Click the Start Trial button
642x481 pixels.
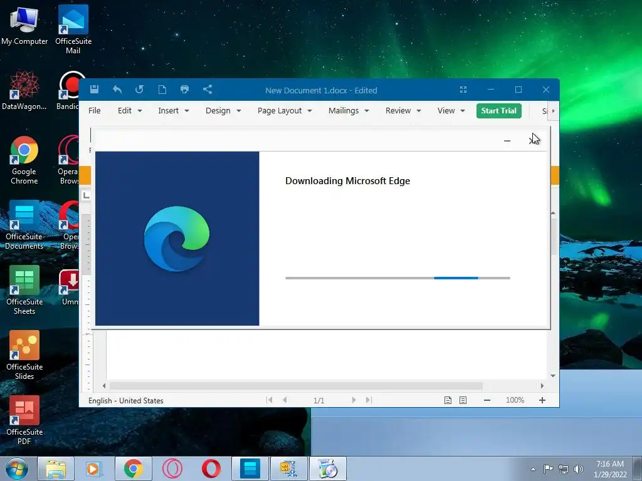tap(498, 110)
